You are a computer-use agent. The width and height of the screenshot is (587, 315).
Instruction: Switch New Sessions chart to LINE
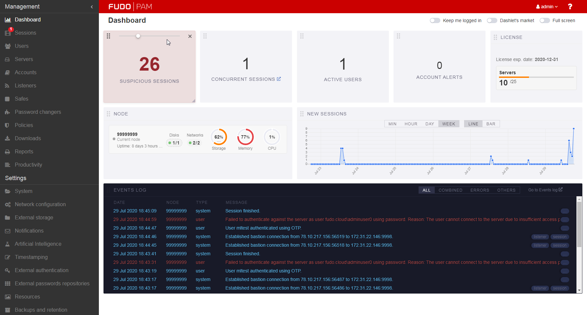pyautogui.click(x=473, y=124)
